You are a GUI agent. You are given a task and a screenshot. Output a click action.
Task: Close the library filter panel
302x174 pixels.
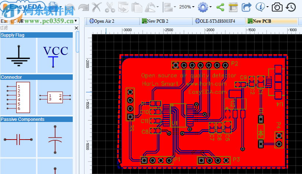click(76, 28)
